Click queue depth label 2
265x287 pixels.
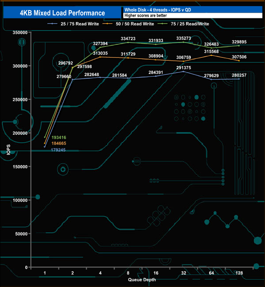73,273
